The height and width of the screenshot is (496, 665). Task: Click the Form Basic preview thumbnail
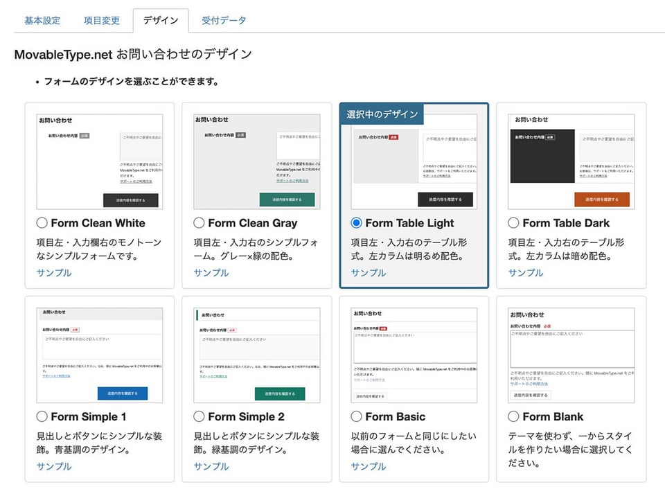414,355
